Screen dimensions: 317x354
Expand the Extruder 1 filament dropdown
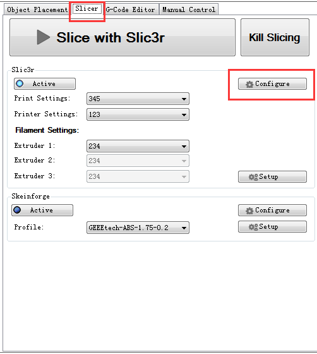coord(138,146)
